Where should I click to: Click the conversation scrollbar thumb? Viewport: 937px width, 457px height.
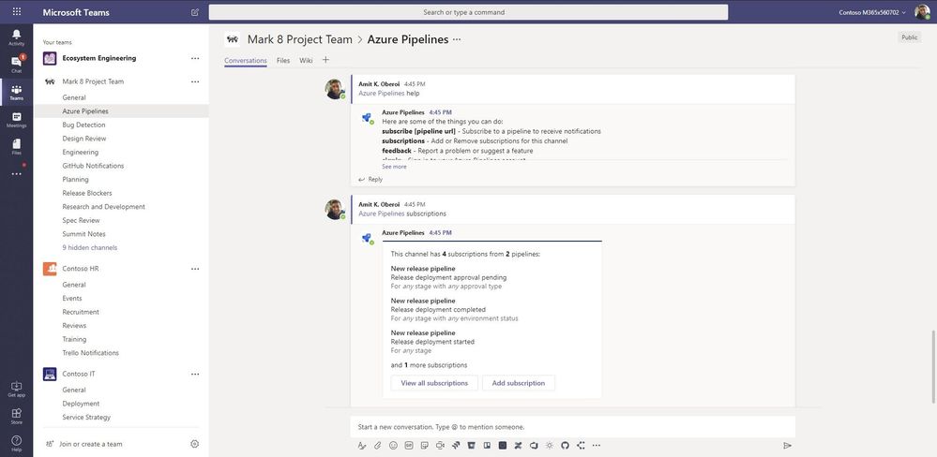point(933,367)
